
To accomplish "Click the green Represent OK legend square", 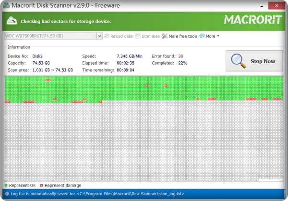I will (x=6, y=185).
